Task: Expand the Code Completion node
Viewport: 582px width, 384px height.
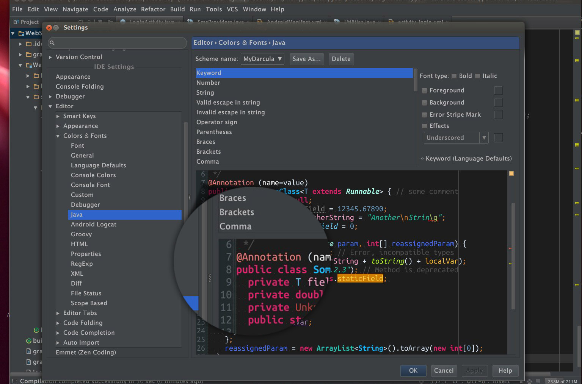Action: coord(58,333)
